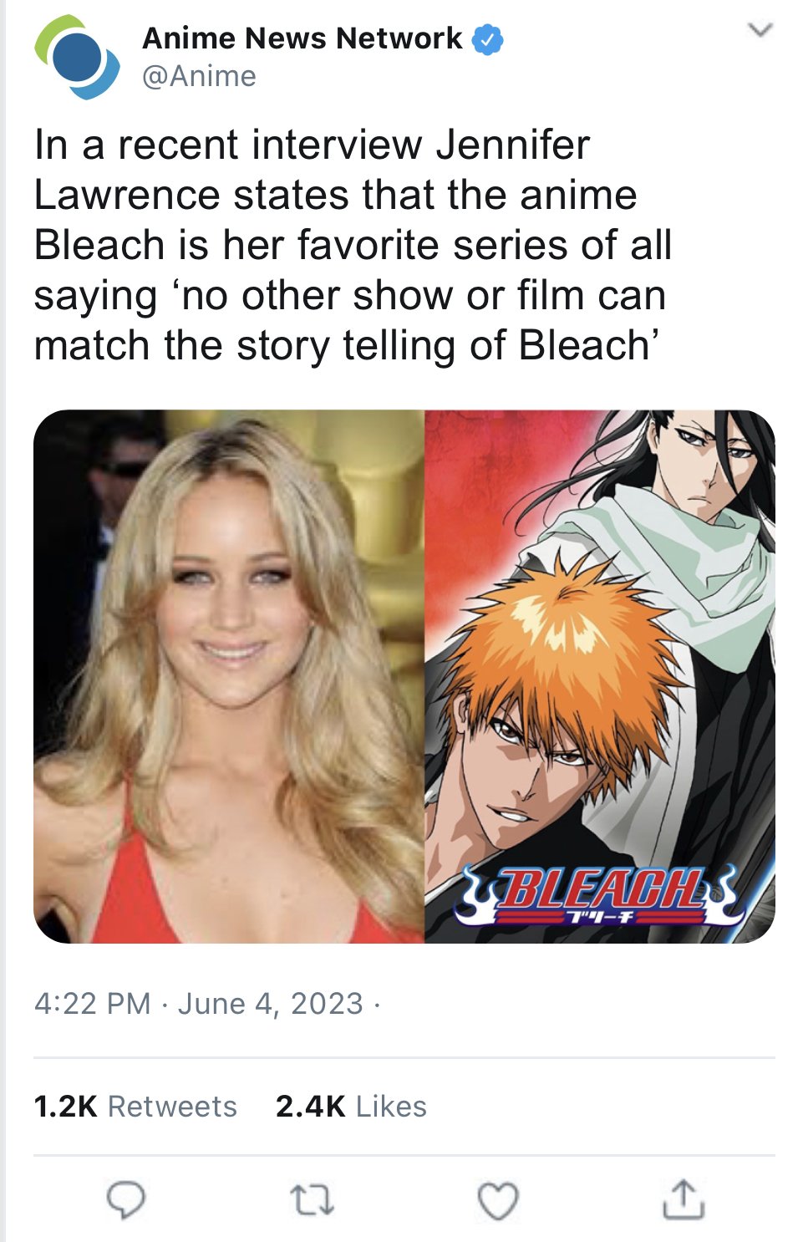View the 2.4K Likes list
803x1242 pixels.
351,1107
